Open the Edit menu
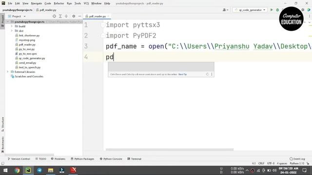Image resolution: width=312 pixels, height=175 pixels. tap(18, 3)
